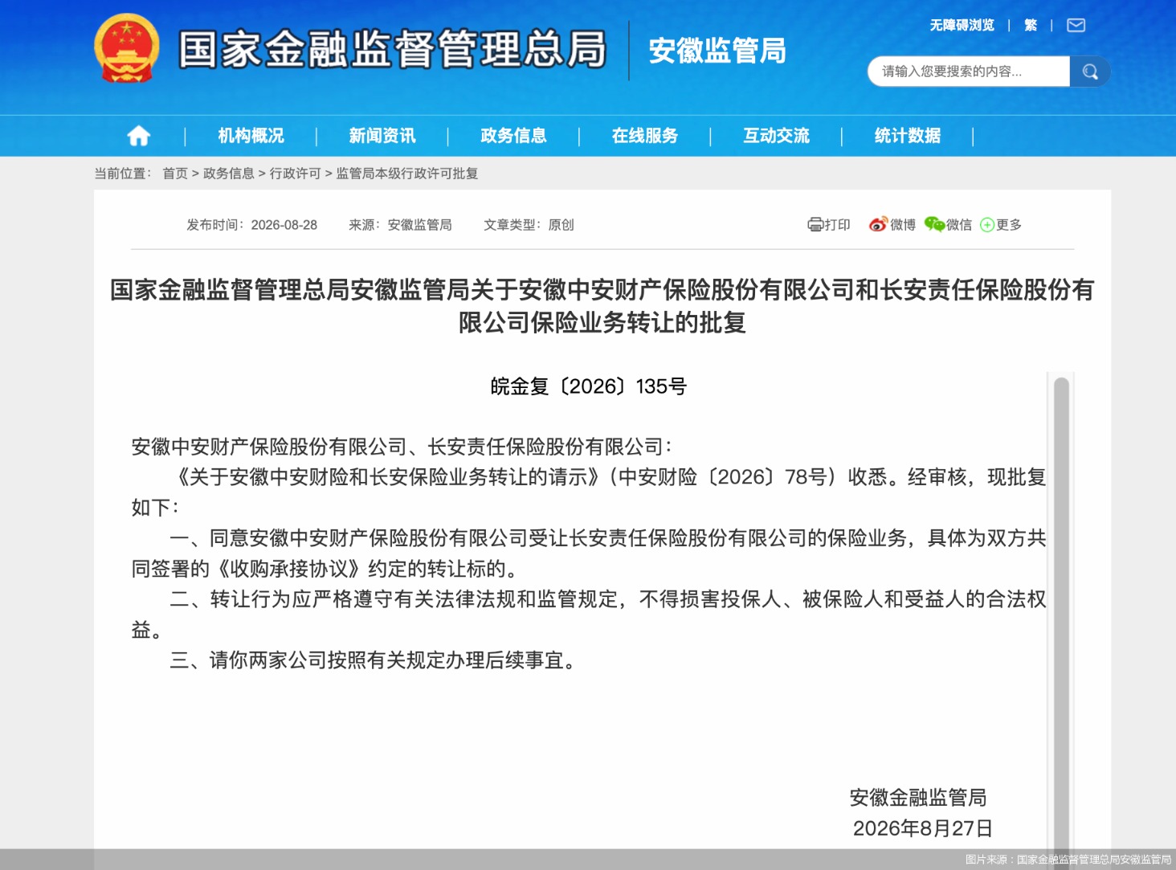Open the 互动交流 menu
This screenshot has height=870, width=1176.
(x=776, y=136)
